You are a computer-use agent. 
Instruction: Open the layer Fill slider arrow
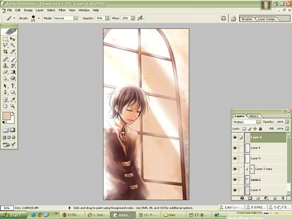click(x=287, y=128)
